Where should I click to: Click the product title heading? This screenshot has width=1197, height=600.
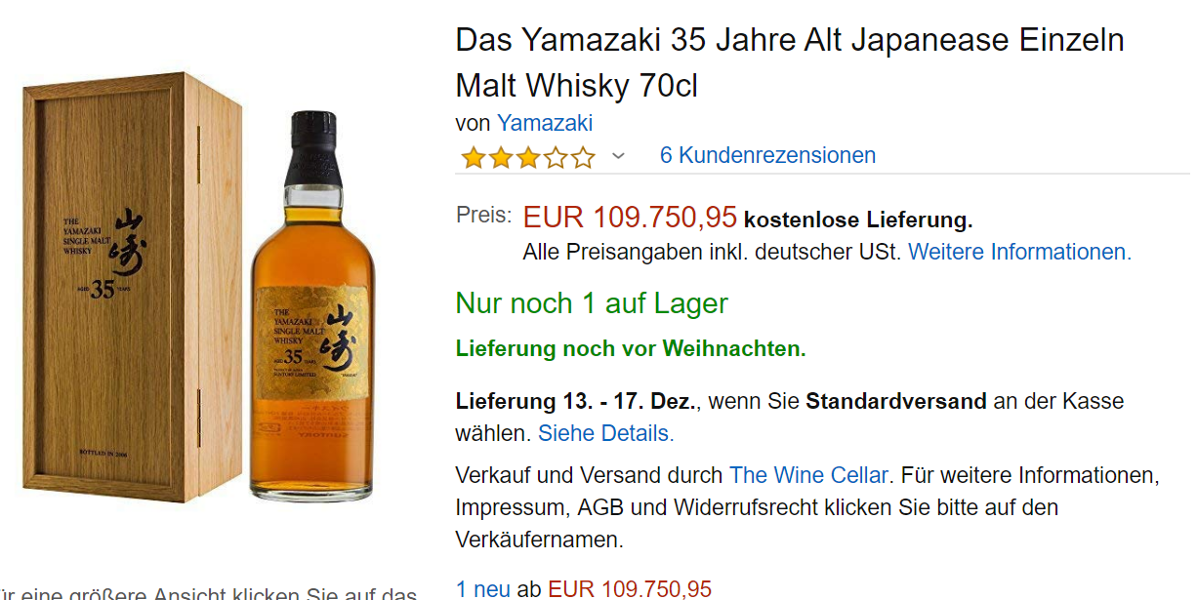point(790,62)
